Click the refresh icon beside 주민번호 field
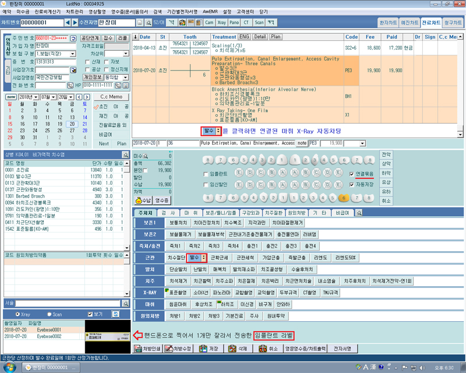The image size is (466, 373). pos(73,38)
